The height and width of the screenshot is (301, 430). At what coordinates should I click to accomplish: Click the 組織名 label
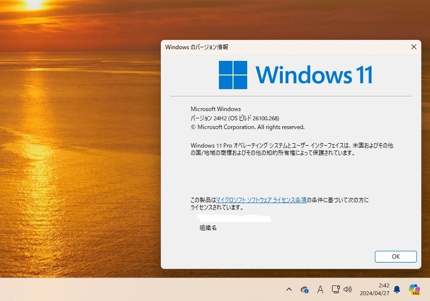click(x=208, y=228)
